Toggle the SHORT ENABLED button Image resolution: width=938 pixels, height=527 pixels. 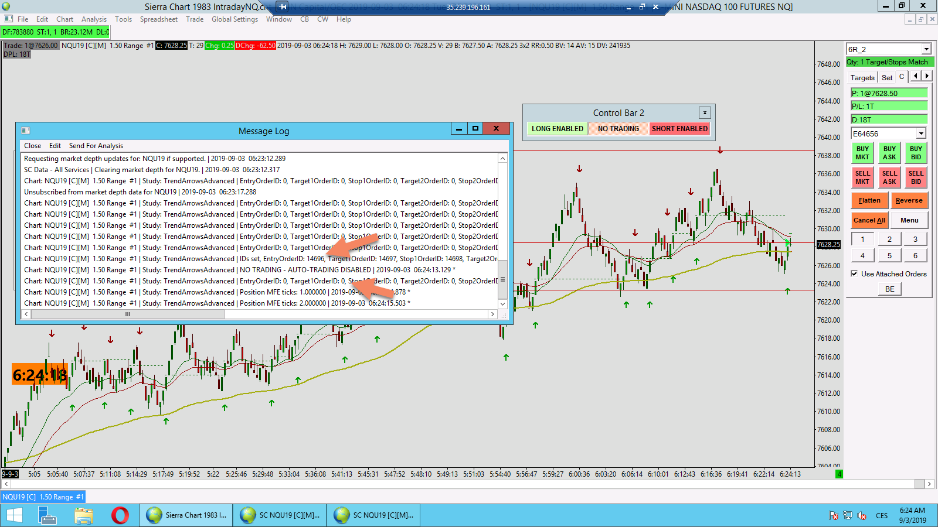(x=679, y=129)
